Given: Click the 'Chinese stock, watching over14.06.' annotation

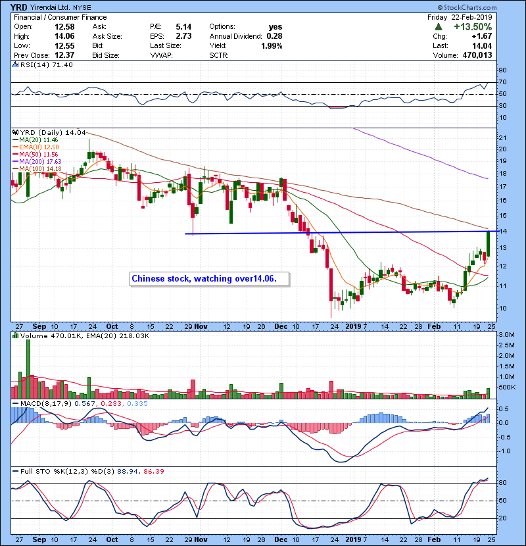Looking at the screenshot, I should tap(209, 279).
